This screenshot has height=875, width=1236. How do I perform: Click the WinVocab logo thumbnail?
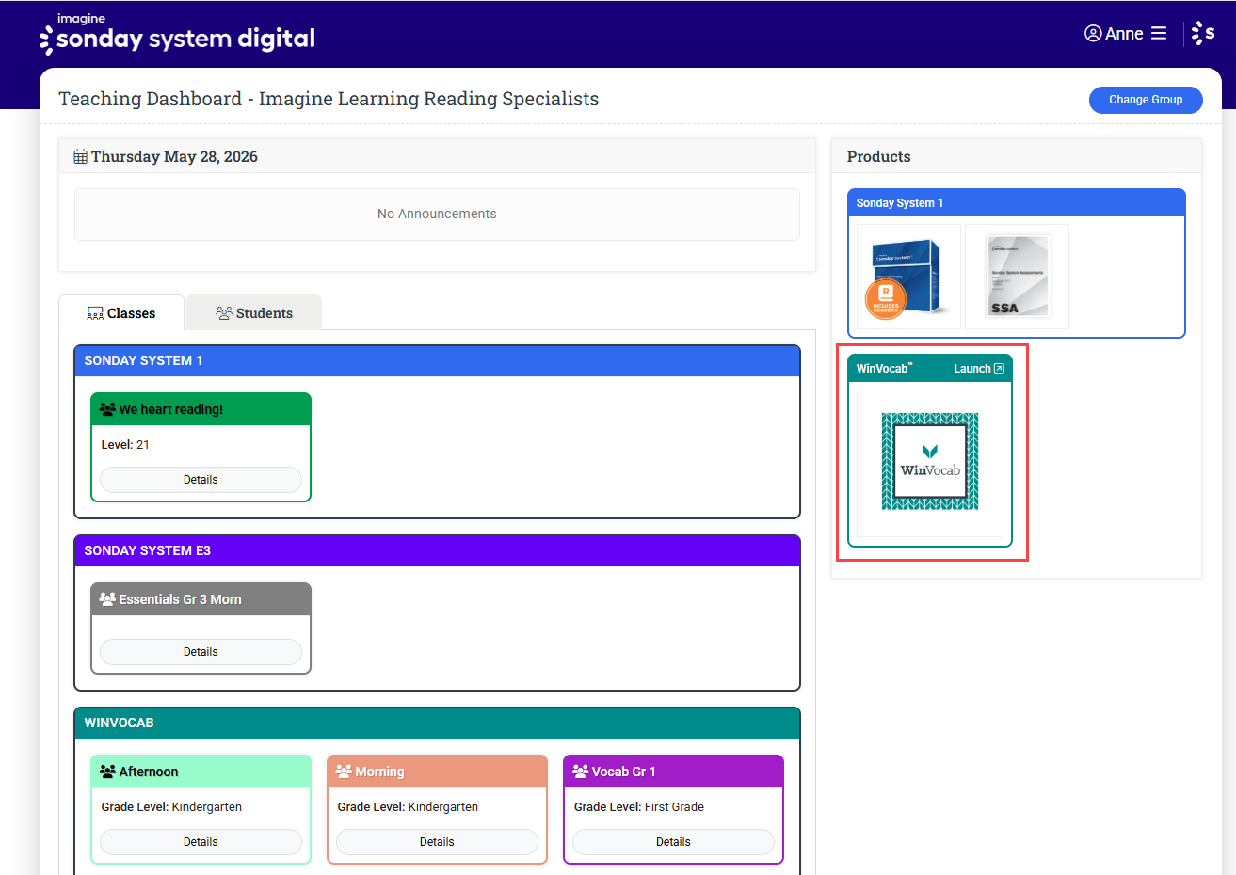[x=930, y=462]
